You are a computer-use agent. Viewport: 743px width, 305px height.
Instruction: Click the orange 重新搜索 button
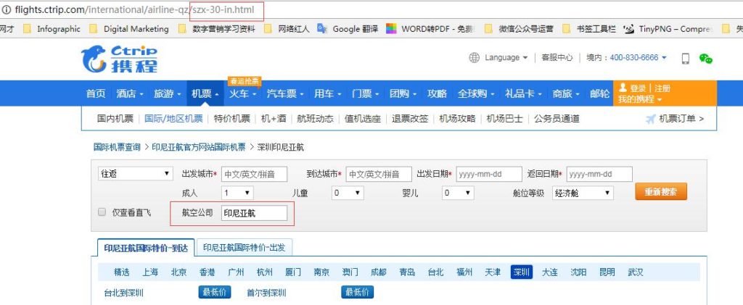660,192
